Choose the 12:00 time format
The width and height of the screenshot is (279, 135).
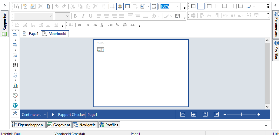(x=110, y=25)
